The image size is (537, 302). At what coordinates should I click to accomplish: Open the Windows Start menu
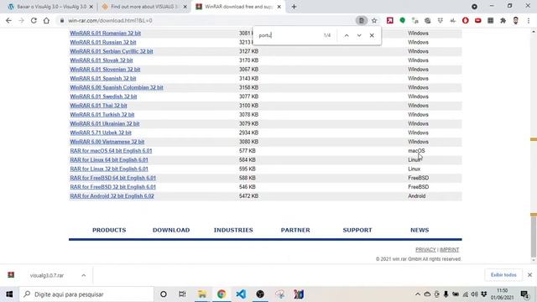[9, 294]
